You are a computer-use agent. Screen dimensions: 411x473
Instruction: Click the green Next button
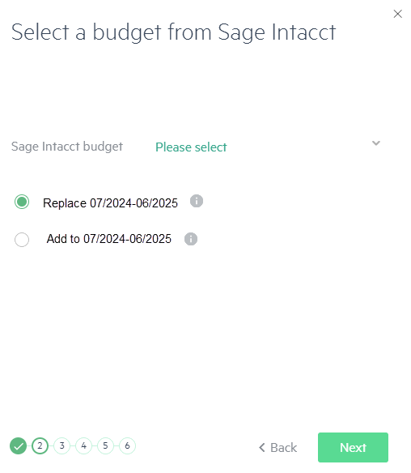[353, 447]
